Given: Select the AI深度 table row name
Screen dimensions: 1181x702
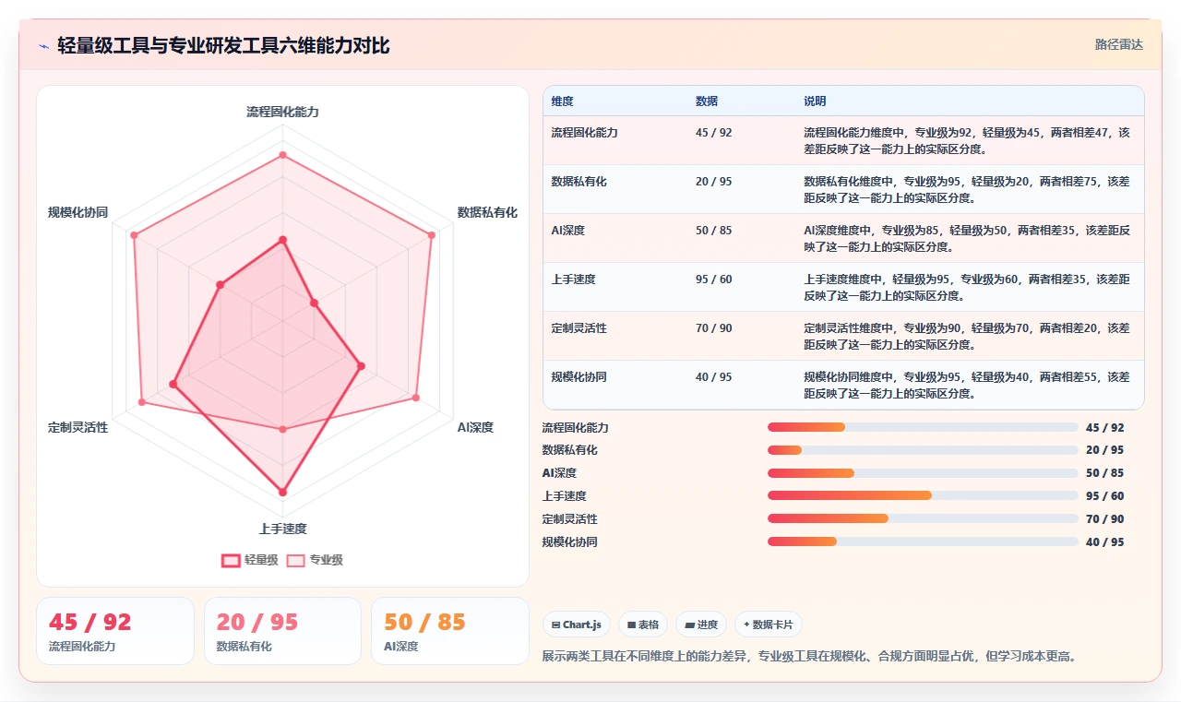Looking at the screenshot, I should pos(567,231).
